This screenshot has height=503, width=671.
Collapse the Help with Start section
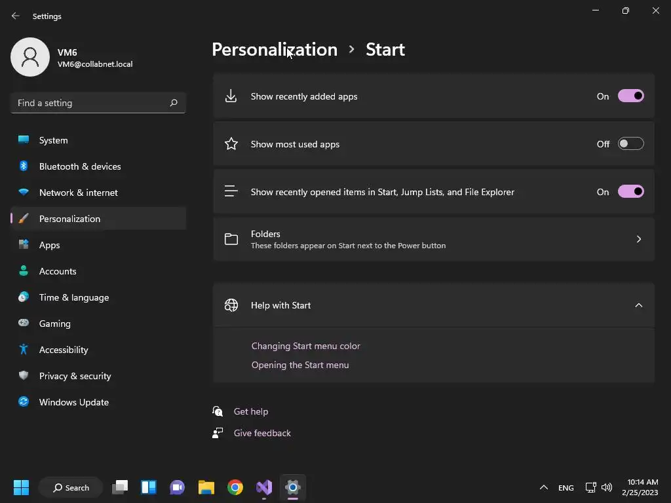pos(638,305)
